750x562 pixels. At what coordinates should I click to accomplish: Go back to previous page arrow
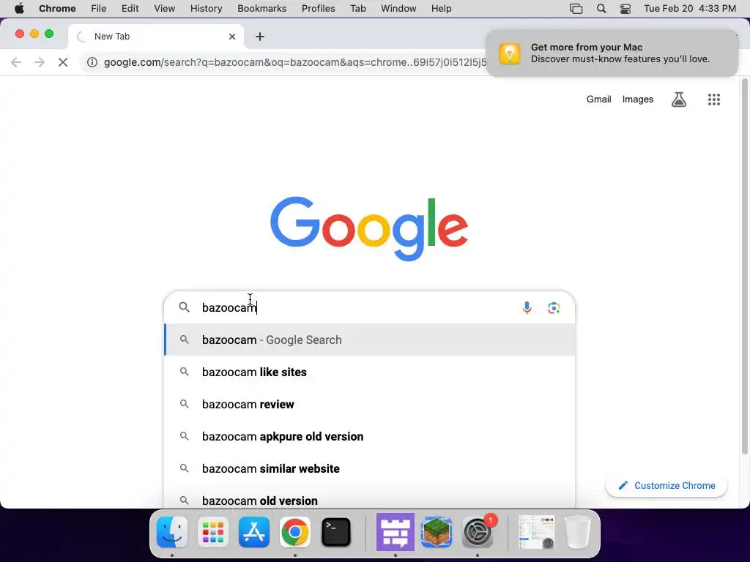16,62
